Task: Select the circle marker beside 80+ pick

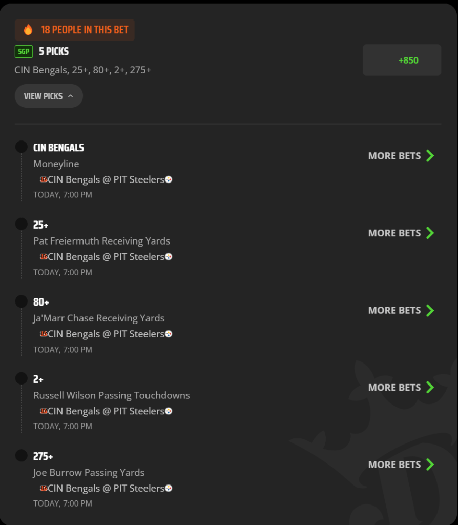Action: coord(22,301)
